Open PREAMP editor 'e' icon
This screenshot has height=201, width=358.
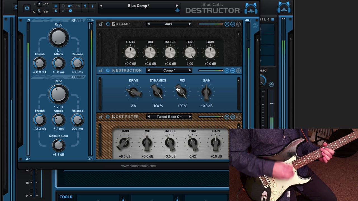pos(238,24)
